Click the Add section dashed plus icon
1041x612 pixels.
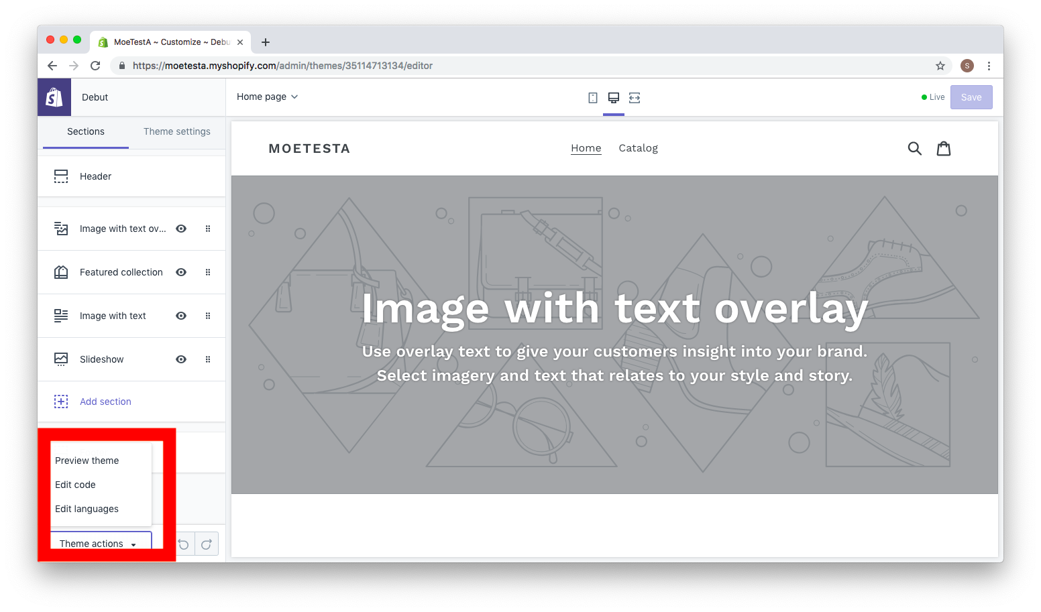[x=61, y=402]
